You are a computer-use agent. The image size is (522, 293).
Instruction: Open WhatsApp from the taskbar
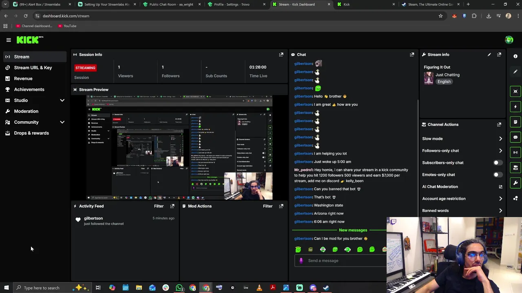(179, 288)
